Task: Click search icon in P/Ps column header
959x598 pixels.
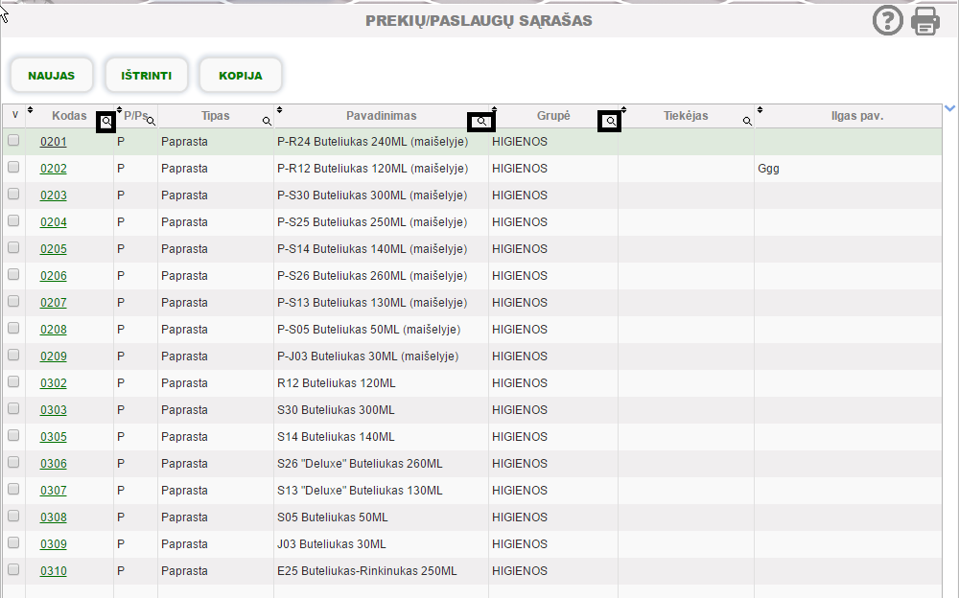Action: (x=151, y=122)
